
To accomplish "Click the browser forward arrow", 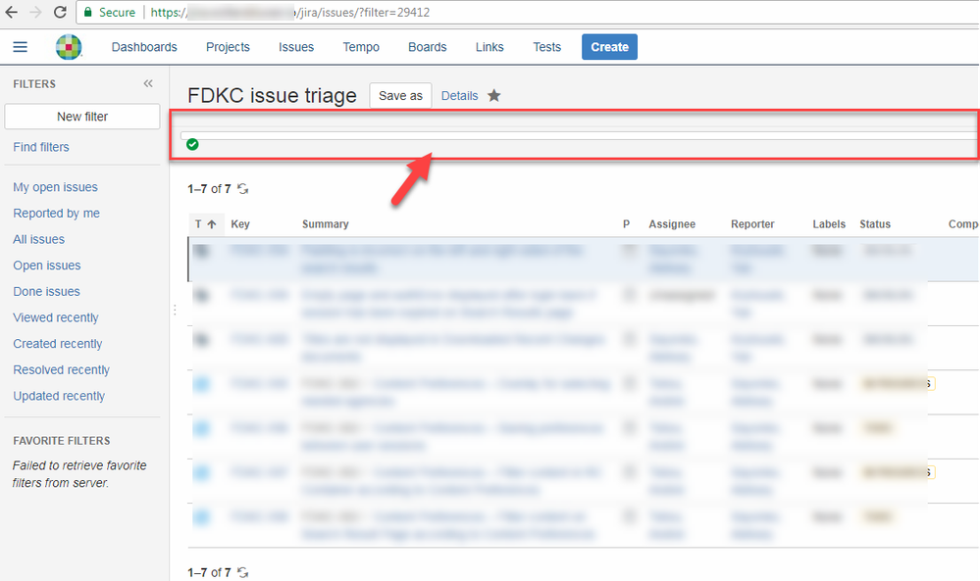I will point(35,12).
